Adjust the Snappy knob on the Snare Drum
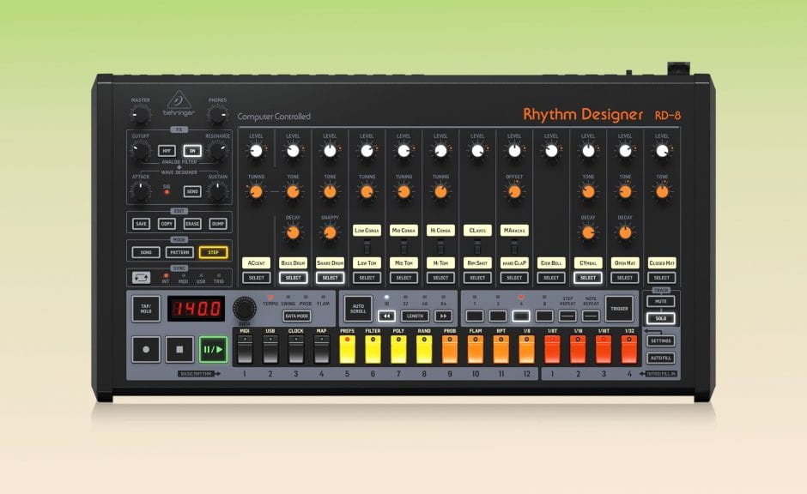 (x=329, y=232)
